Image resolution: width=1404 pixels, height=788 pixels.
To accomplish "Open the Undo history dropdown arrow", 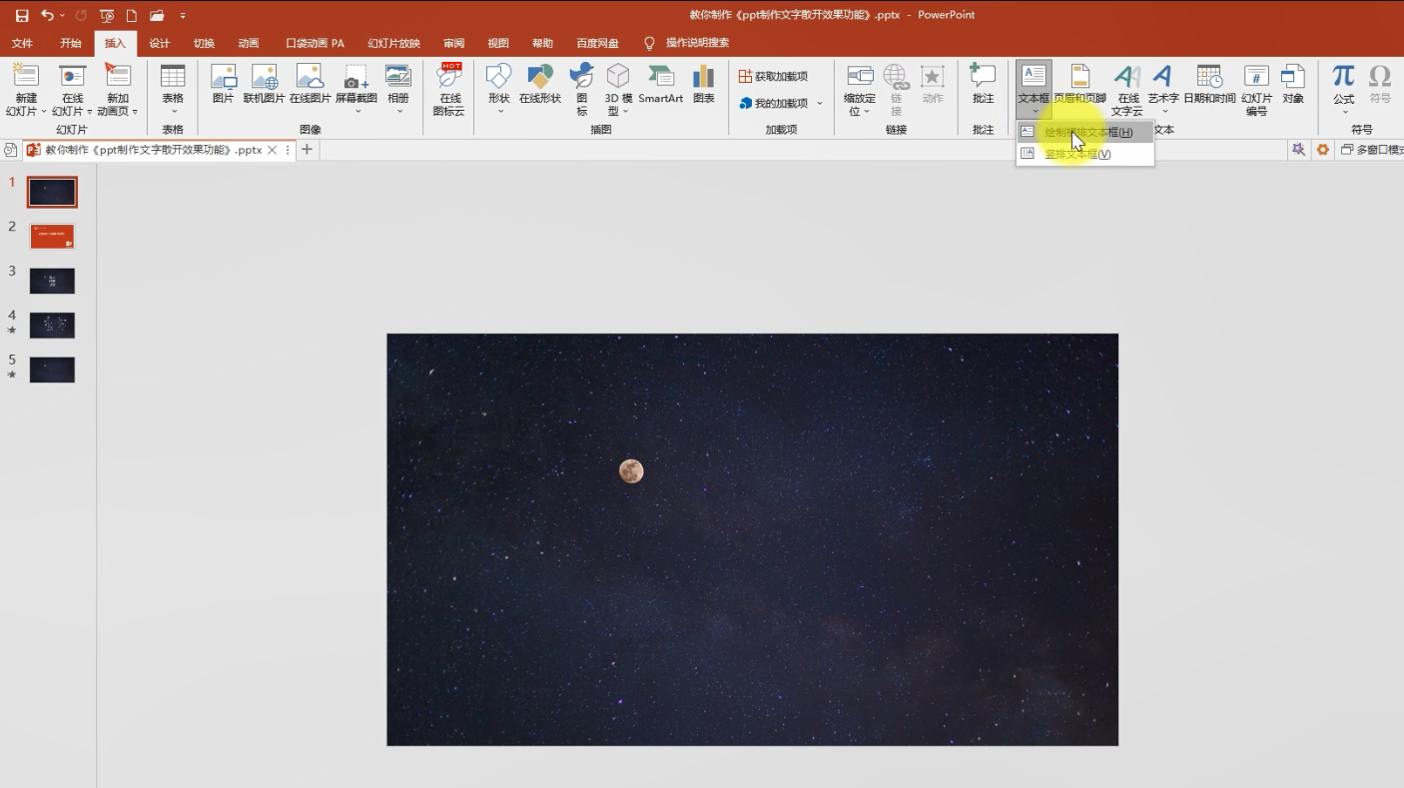I will point(62,16).
